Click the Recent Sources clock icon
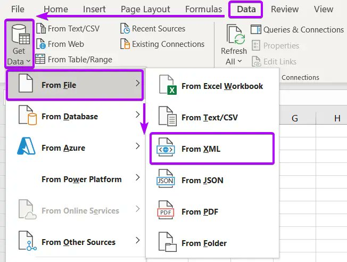The image size is (347, 262). pos(125,29)
